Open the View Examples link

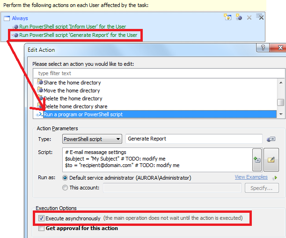(x=251, y=177)
